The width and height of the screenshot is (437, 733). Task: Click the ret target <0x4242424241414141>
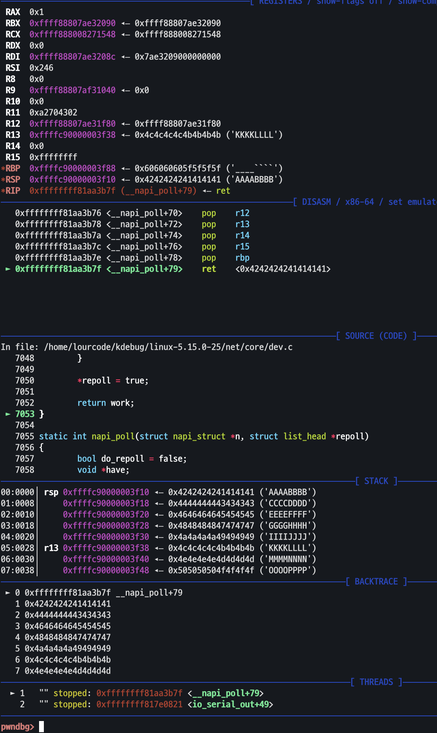[x=283, y=269]
